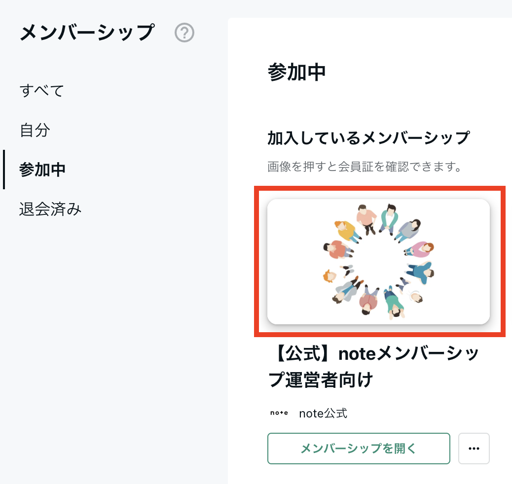Click the circle of people illustration

[378, 261]
